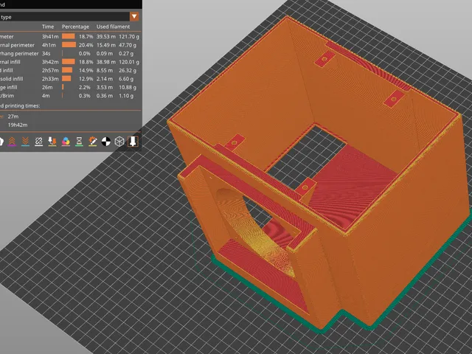
Task: Click the 39.53 m filament length
Action: coord(106,36)
